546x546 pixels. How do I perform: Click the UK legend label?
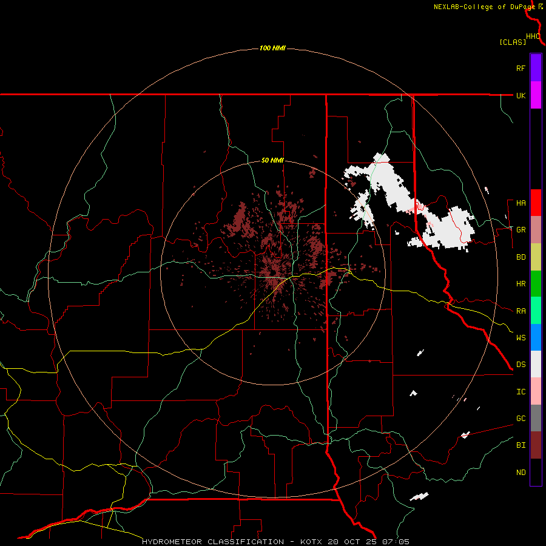521,95
